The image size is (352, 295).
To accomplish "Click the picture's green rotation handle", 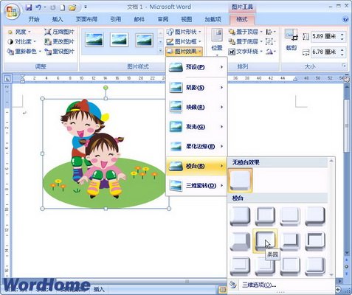I will 106,88.
